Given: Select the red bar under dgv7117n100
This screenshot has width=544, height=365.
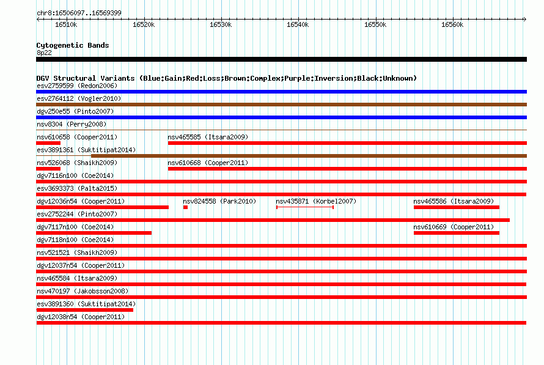Looking at the screenshot, I should pos(94,233).
